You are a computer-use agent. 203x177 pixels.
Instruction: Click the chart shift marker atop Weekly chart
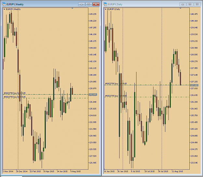pos(72,8)
